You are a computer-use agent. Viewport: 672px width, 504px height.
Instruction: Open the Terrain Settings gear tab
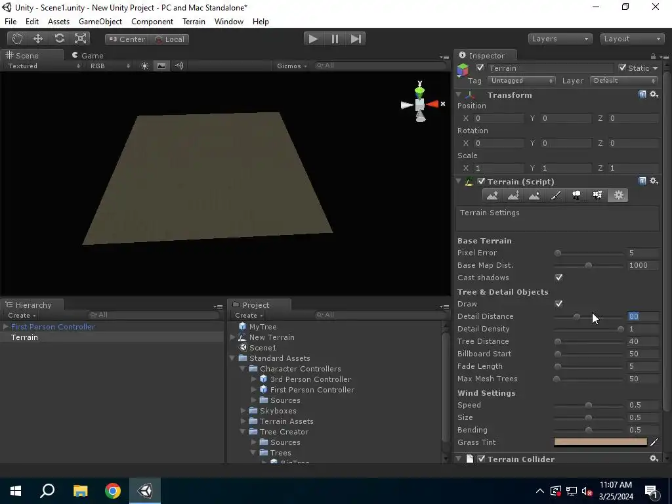click(x=618, y=196)
